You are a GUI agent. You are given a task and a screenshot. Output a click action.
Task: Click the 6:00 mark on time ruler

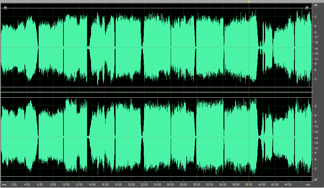[x=40, y=185]
